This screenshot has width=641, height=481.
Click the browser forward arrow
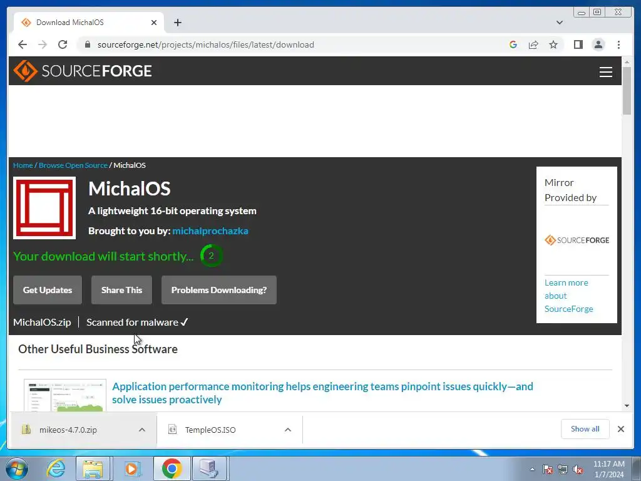pyautogui.click(x=43, y=44)
